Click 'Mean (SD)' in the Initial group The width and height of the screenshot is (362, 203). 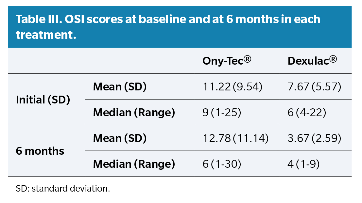(x=120, y=87)
